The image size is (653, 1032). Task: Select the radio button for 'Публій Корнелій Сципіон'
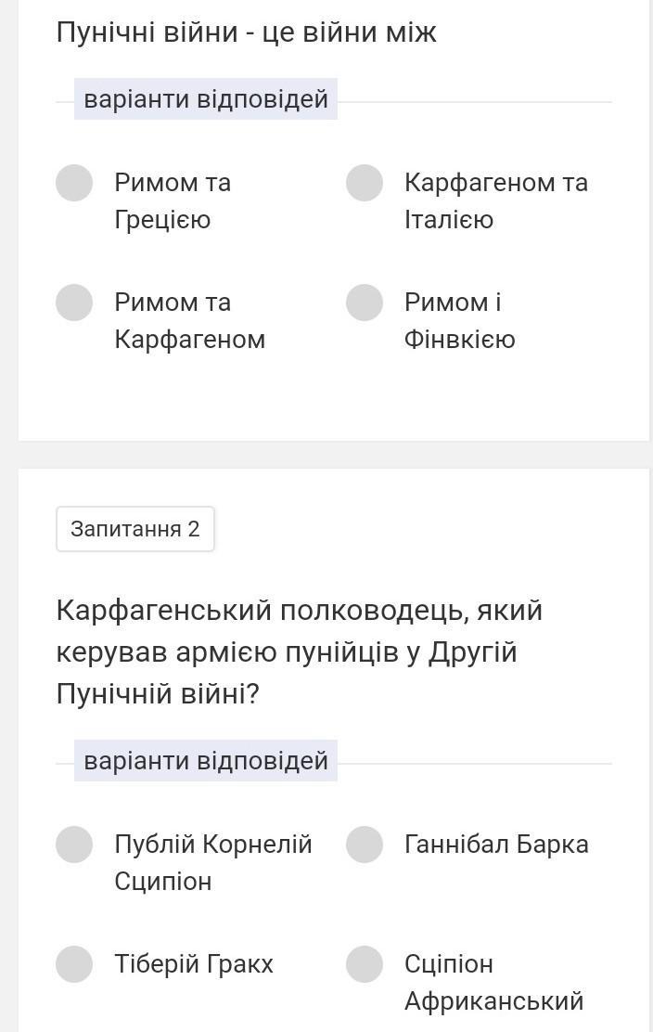74,845
